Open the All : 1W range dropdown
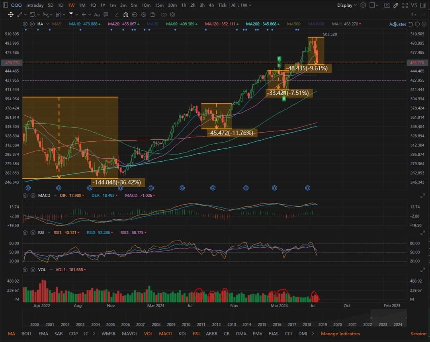This screenshot has width=430, height=342. tap(241, 5)
